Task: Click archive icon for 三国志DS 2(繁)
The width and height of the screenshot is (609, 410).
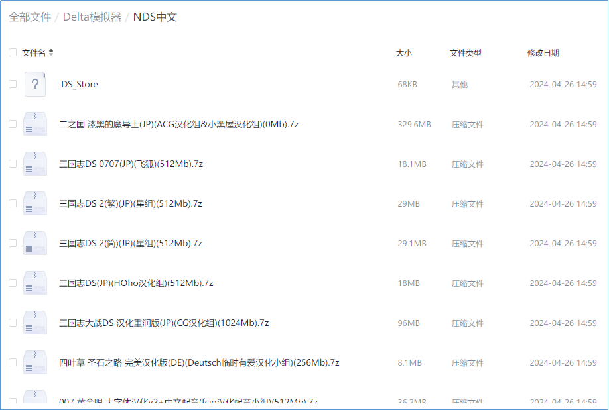Action: 35,203
